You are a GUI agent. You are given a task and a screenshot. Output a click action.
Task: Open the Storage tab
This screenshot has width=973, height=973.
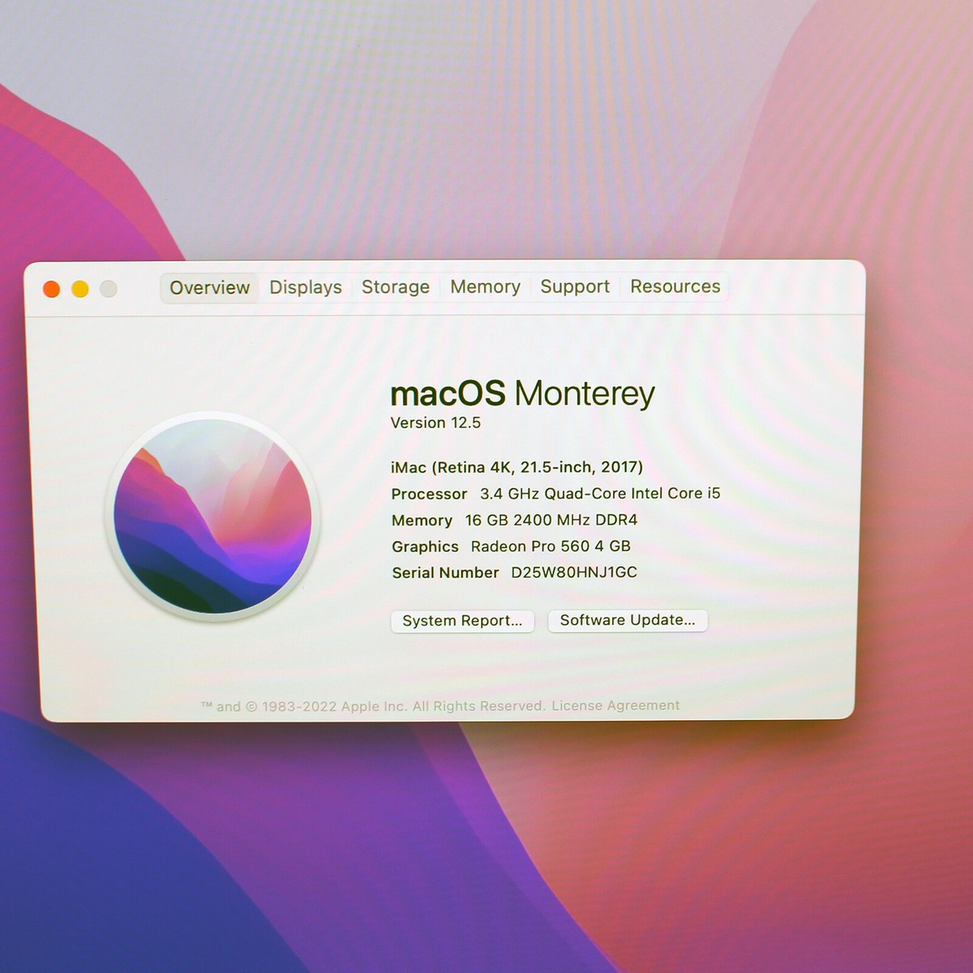[x=395, y=287]
